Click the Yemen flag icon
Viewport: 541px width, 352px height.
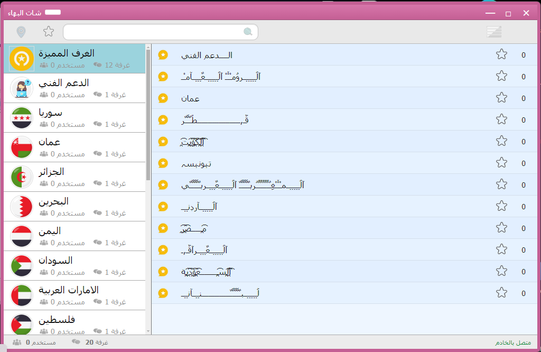[x=22, y=236]
